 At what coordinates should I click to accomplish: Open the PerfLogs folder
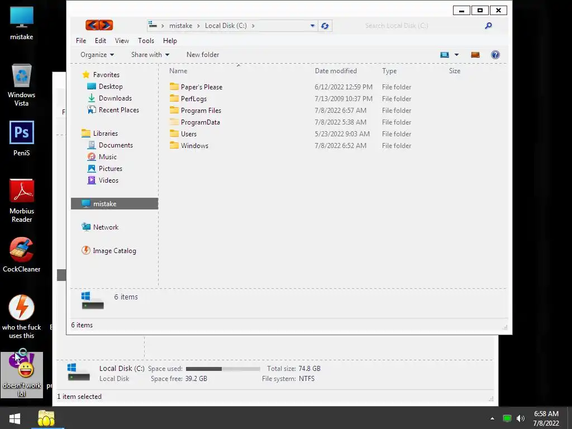[x=188, y=98]
